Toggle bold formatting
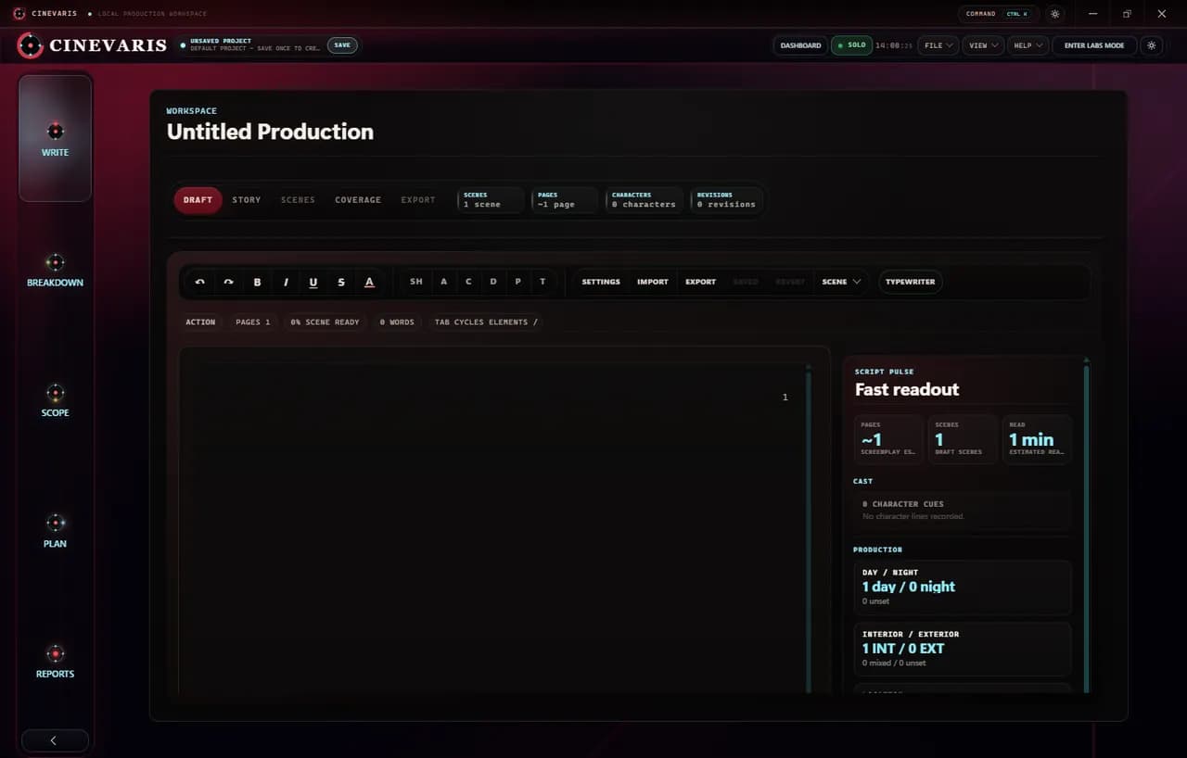1187x758 pixels. click(x=257, y=282)
